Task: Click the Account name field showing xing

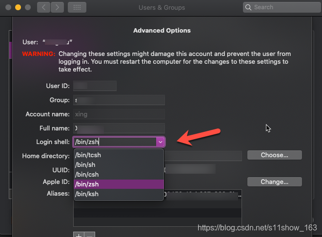Action: [x=119, y=114]
